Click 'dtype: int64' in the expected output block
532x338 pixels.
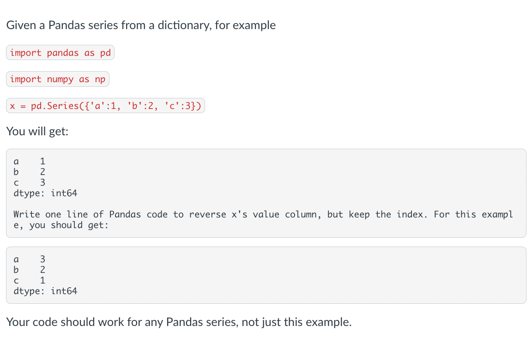point(45,291)
